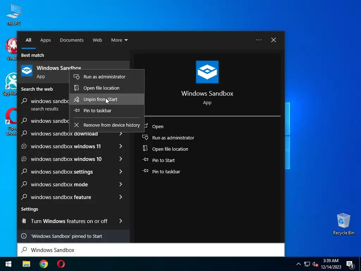Open the three-dot options menu
Screen dimensions: 361x271
[258, 40]
